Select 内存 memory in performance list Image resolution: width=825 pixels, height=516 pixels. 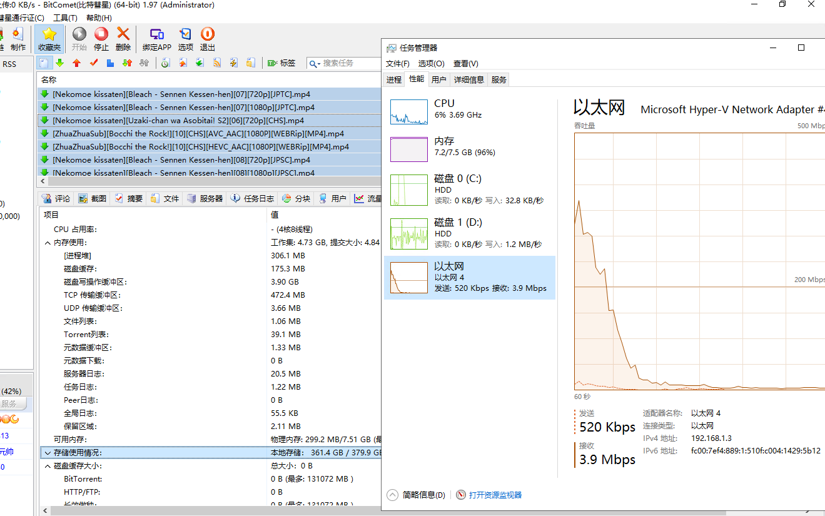470,149
